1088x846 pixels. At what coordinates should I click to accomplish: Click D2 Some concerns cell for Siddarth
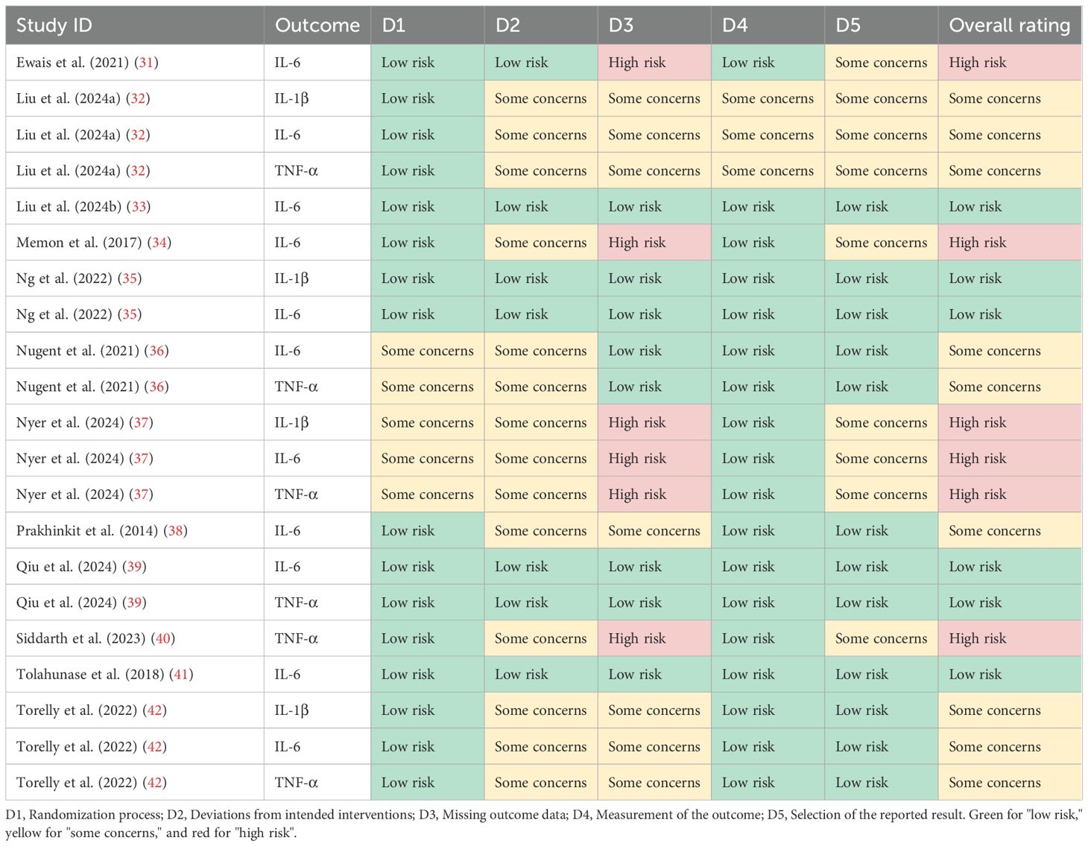coord(540,638)
